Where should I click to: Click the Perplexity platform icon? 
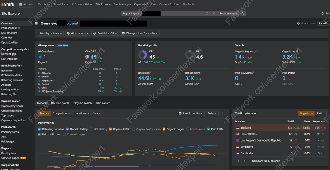coord(39,81)
